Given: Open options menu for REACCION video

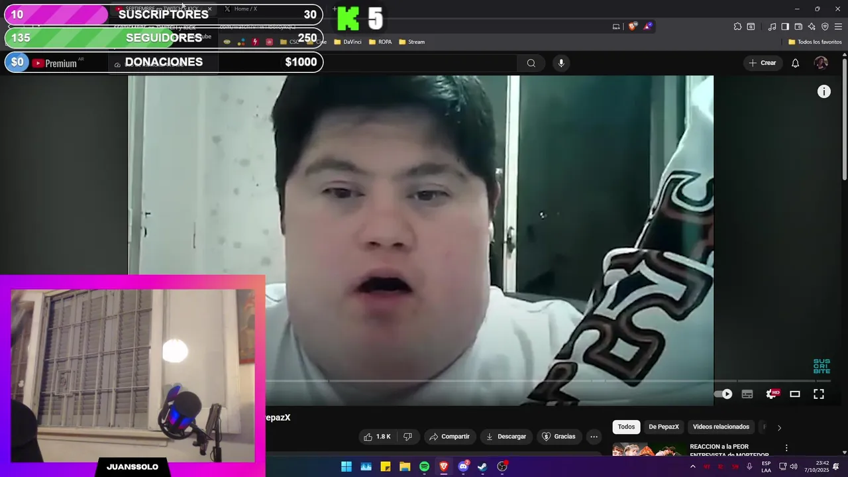Looking at the screenshot, I should [x=786, y=449].
